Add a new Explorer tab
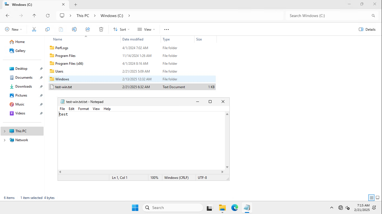Image resolution: width=382 pixels, height=214 pixels. 75,4
